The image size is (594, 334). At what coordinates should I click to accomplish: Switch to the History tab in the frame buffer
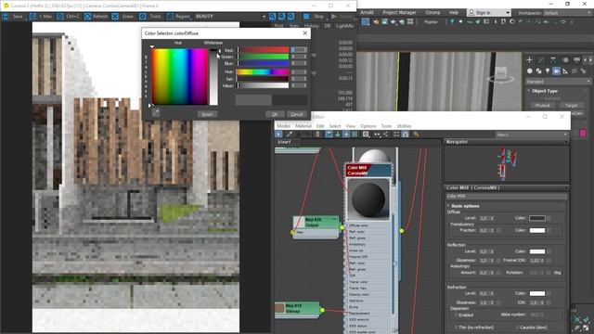tap(312, 26)
